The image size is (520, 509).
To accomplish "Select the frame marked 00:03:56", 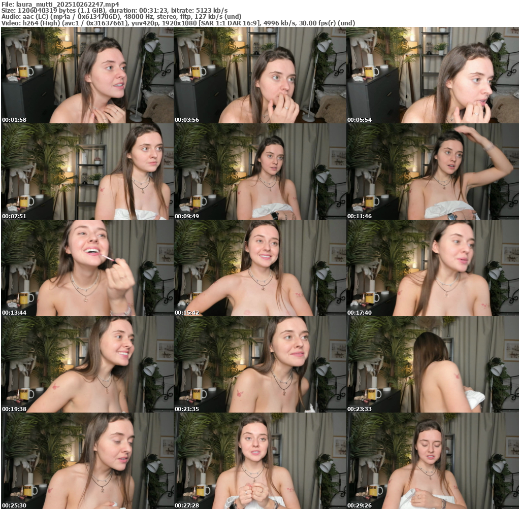I will point(260,75).
